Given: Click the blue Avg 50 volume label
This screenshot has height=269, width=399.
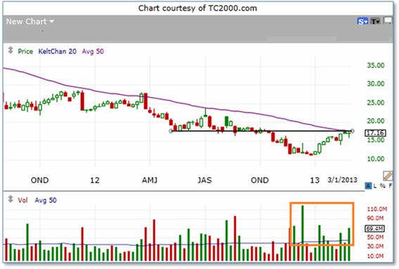Looking at the screenshot, I should [x=46, y=200].
